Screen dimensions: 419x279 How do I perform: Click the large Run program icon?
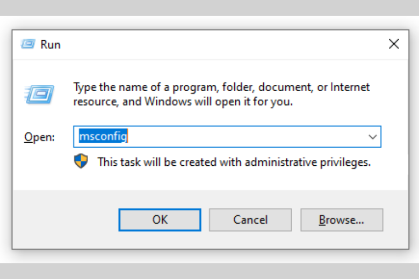click(39, 94)
